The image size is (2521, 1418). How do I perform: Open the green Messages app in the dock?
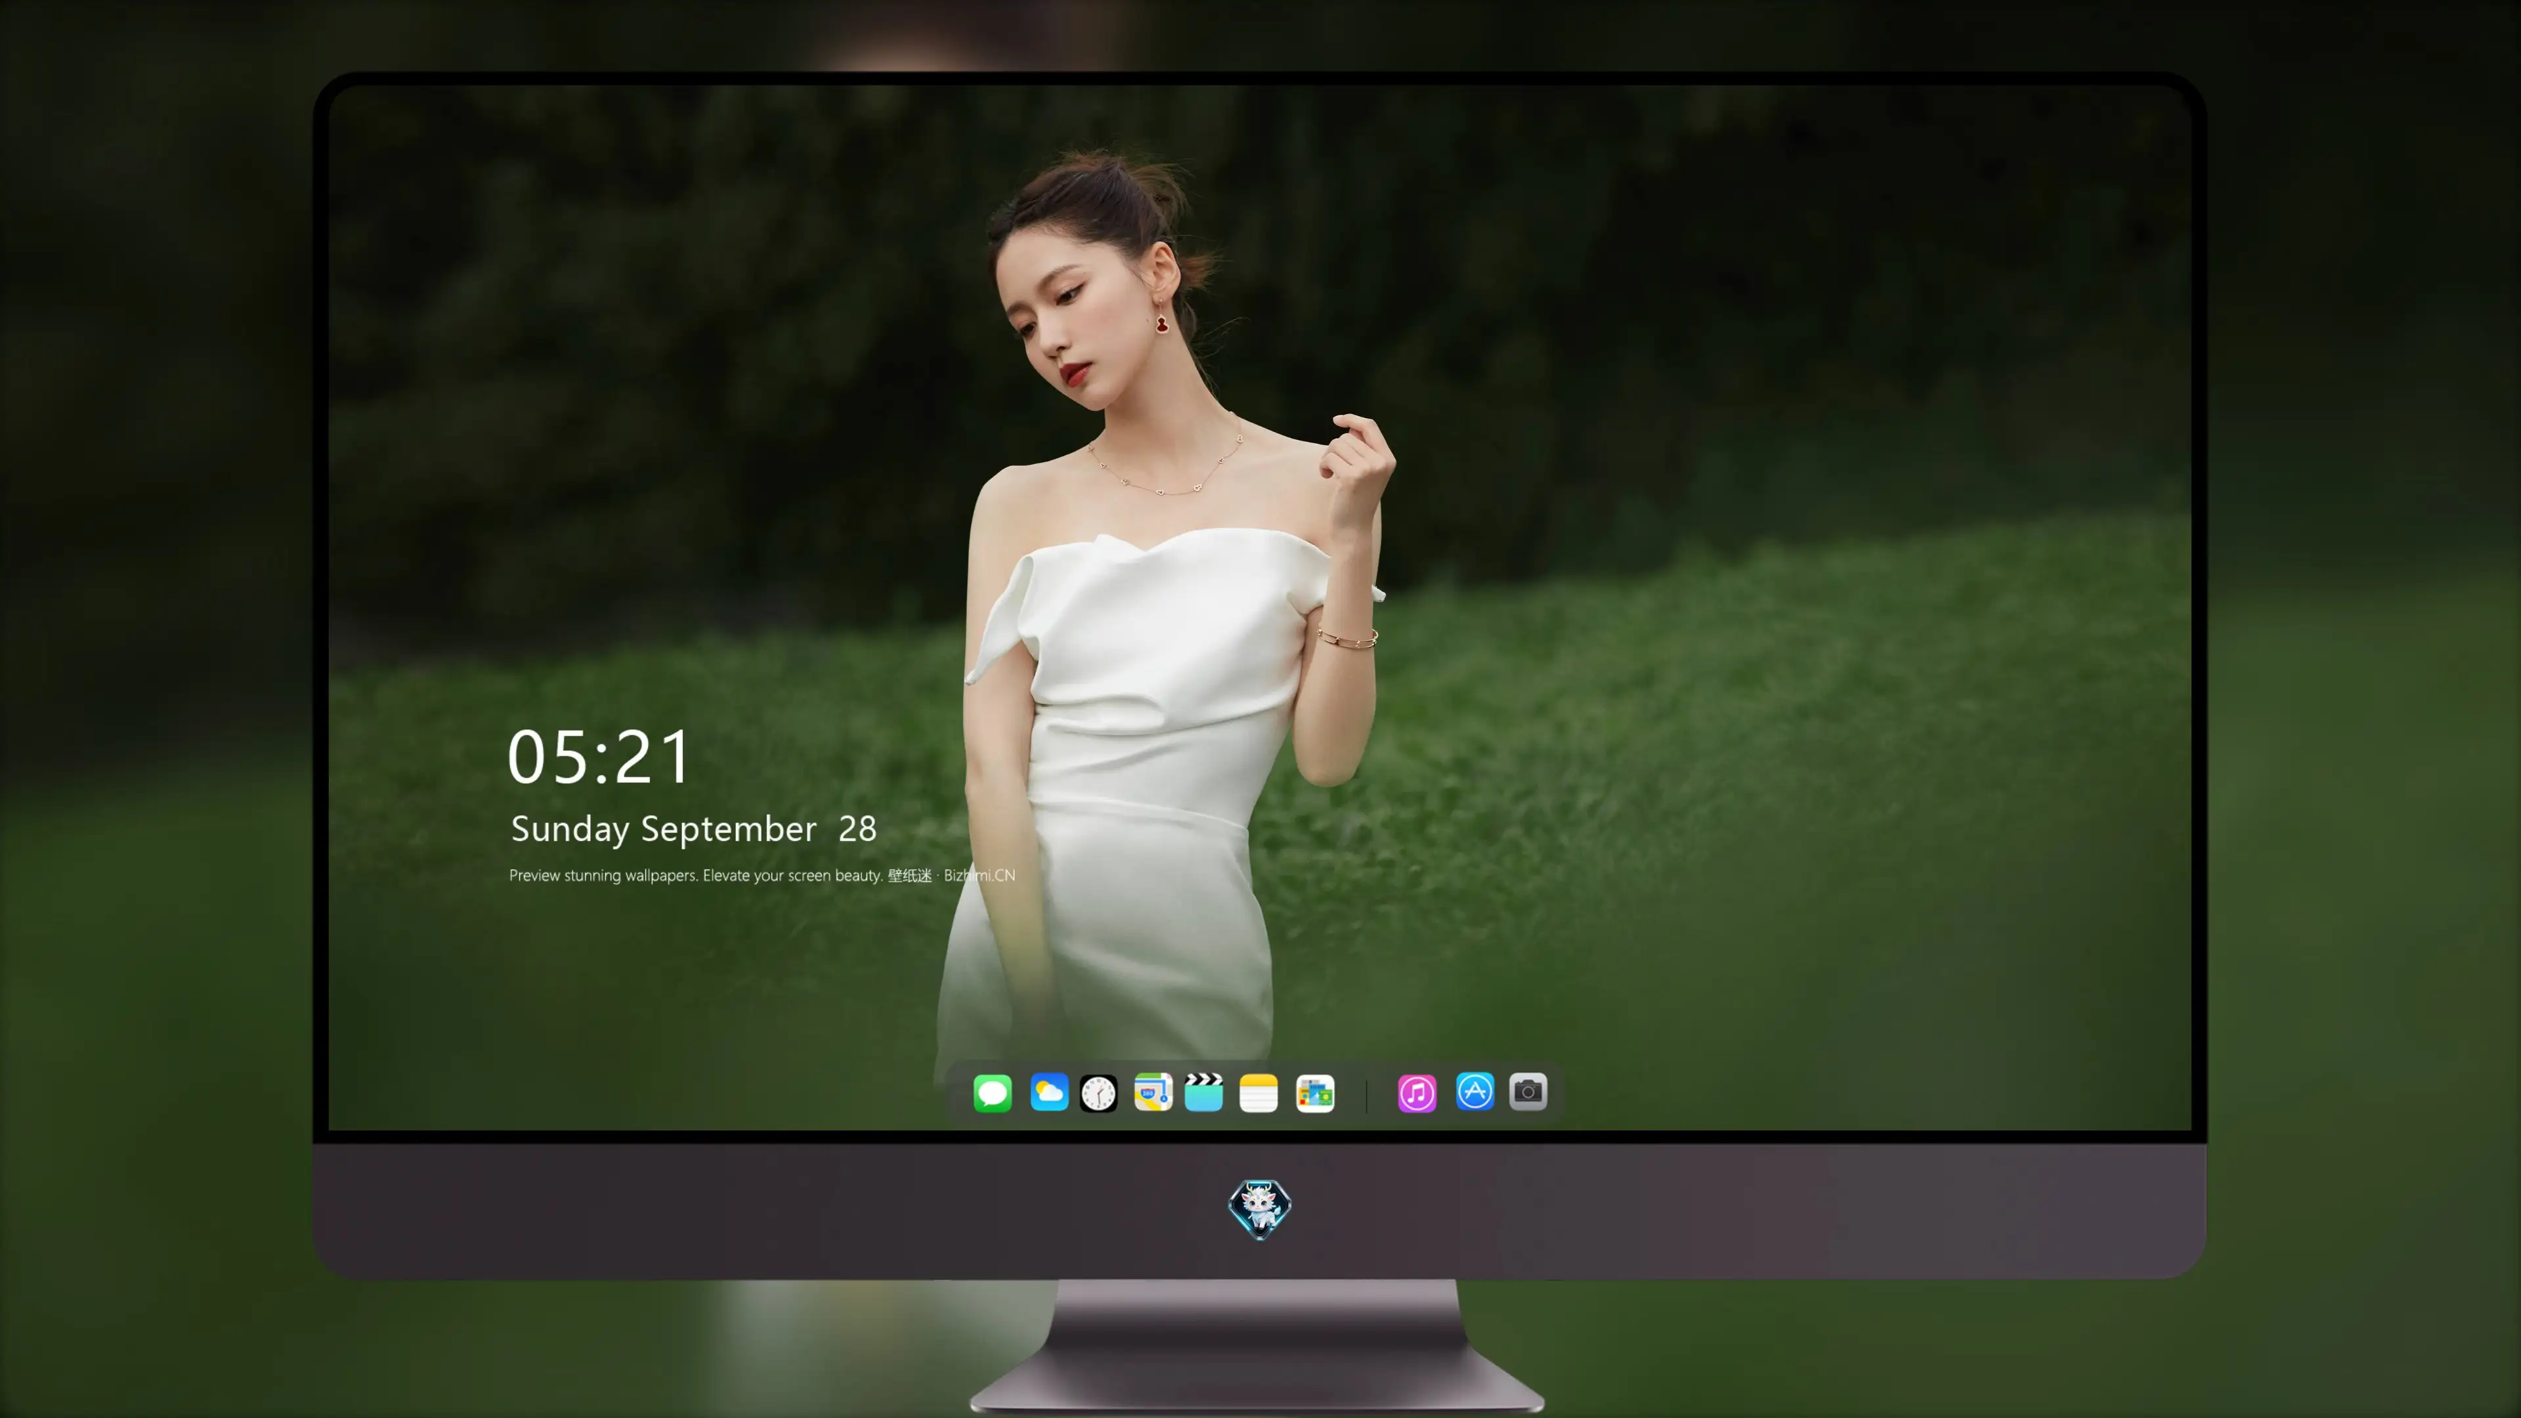pyautogui.click(x=993, y=1092)
